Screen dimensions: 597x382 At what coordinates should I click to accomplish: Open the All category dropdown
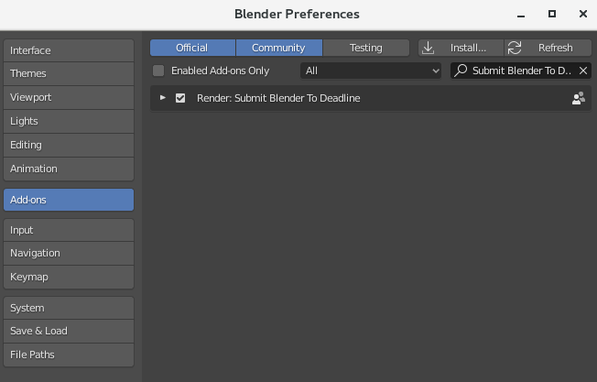click(371, 71)
